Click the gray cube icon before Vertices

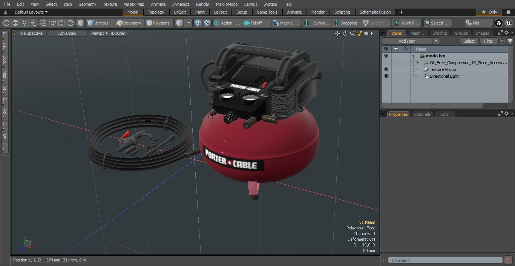80,23
